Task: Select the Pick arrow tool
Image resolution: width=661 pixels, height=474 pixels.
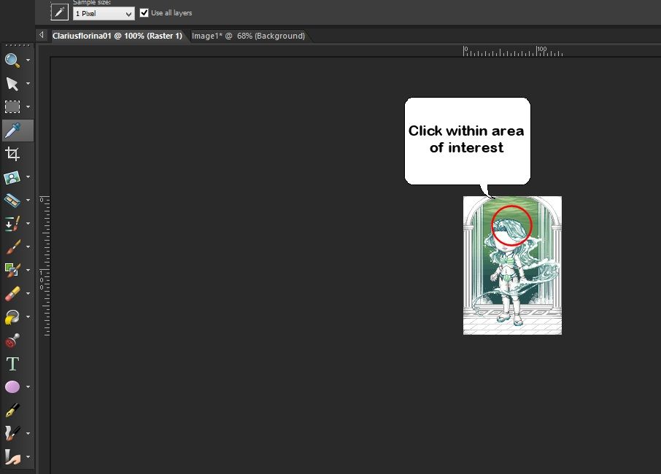Action: 12,84
